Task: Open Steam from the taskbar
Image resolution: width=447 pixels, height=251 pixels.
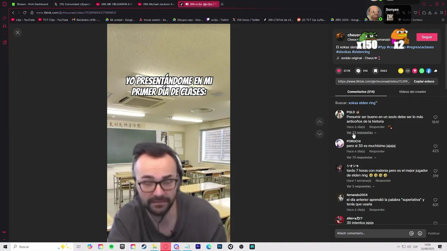Action: tap(144, 247)
